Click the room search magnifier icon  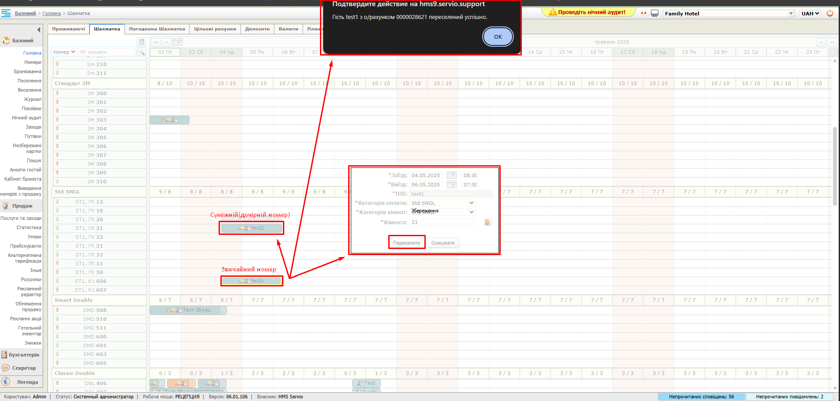click(141, 52)
